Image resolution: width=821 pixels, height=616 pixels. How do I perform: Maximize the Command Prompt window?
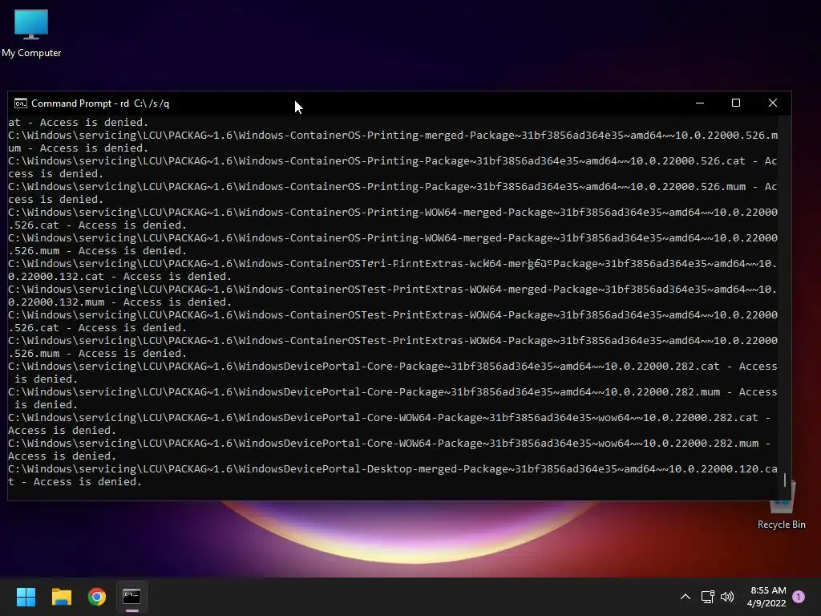point(736,103)
